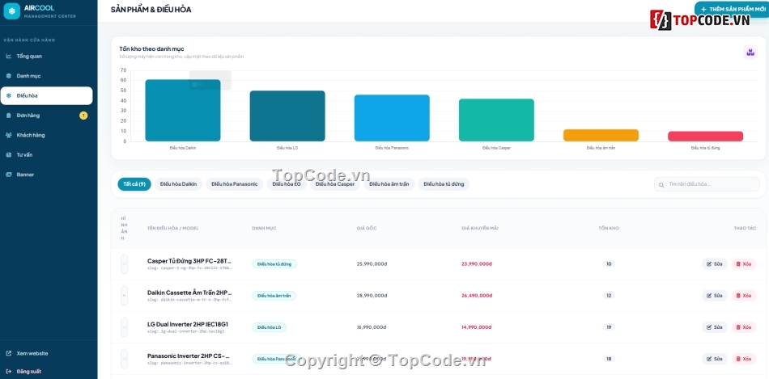Click the search magnifier icon
Image resolution: width=769 pixels, height=379 pixels.
661,184
